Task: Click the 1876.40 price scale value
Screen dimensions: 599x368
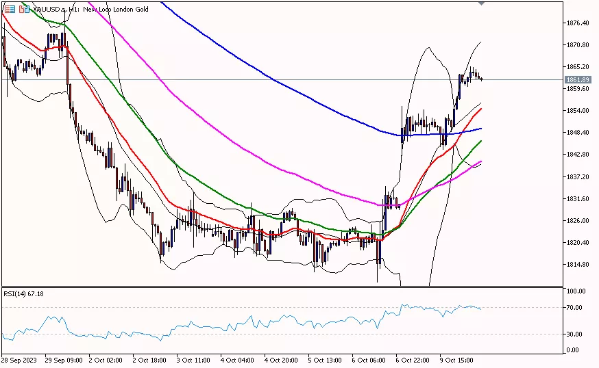Action: click(578, 23)
